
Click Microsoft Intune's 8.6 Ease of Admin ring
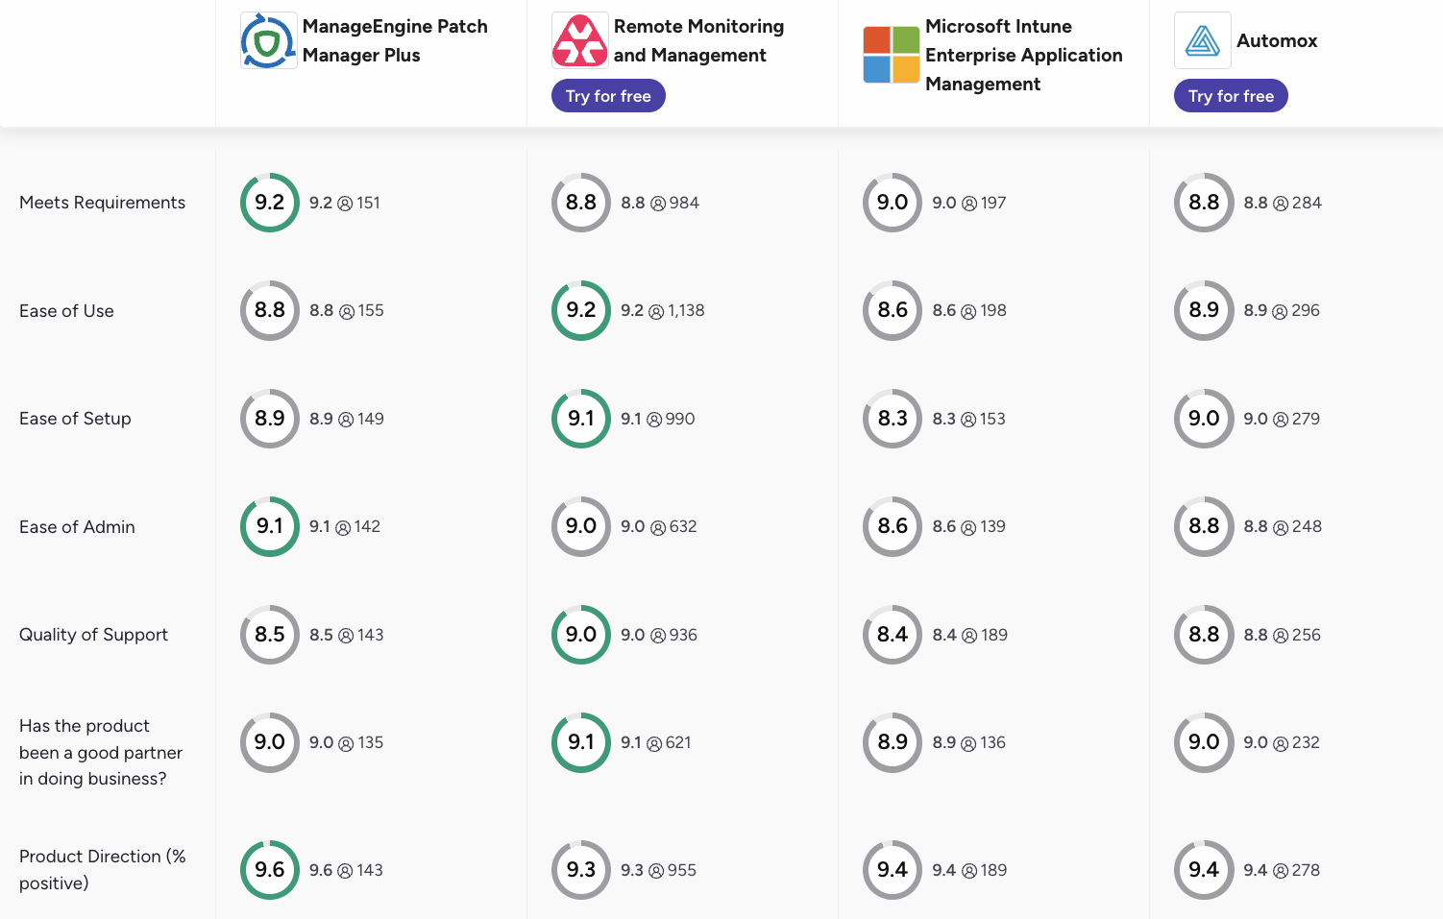[x=893, y=526]
